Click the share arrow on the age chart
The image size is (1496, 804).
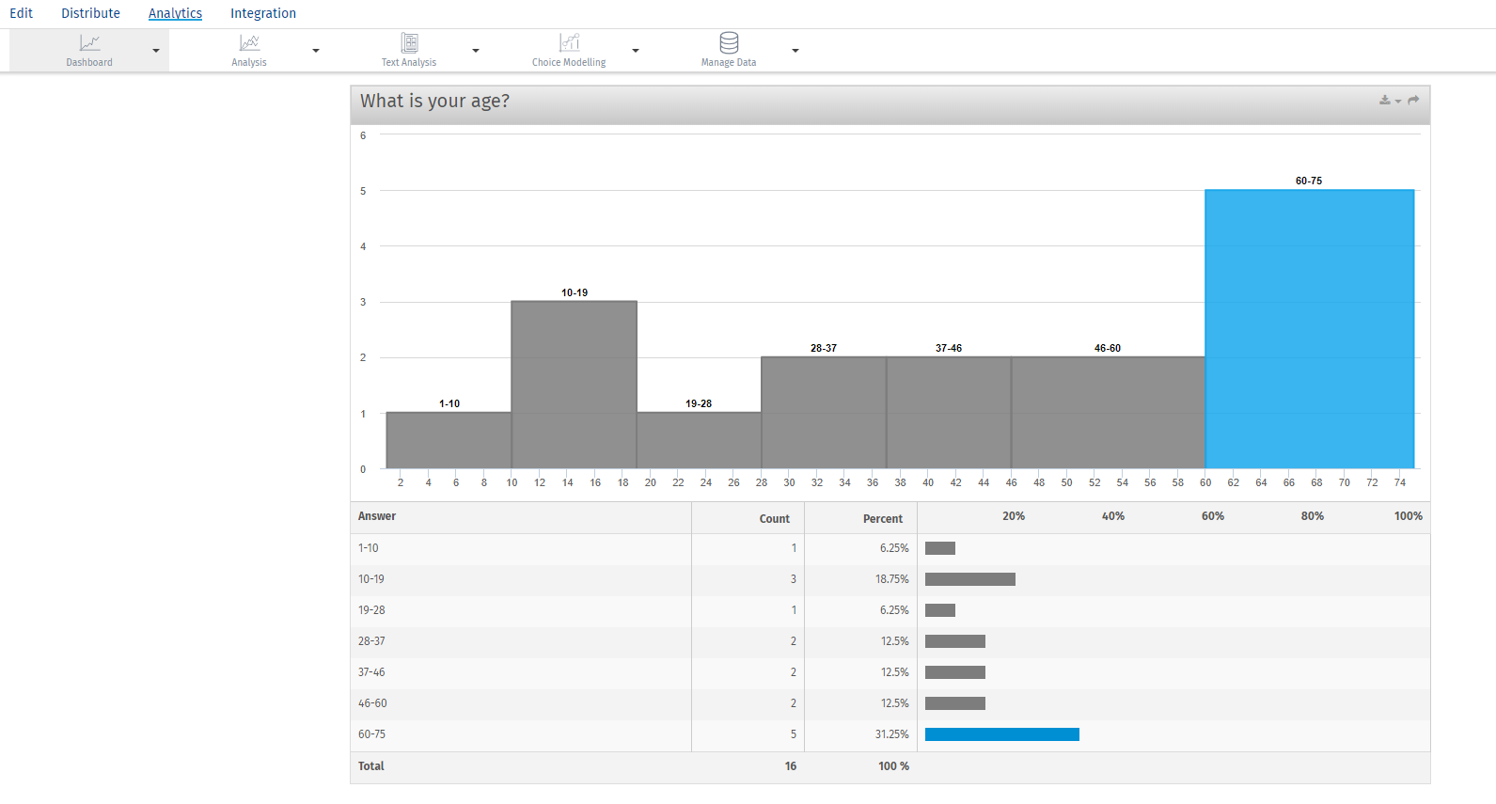(1413, 100)
